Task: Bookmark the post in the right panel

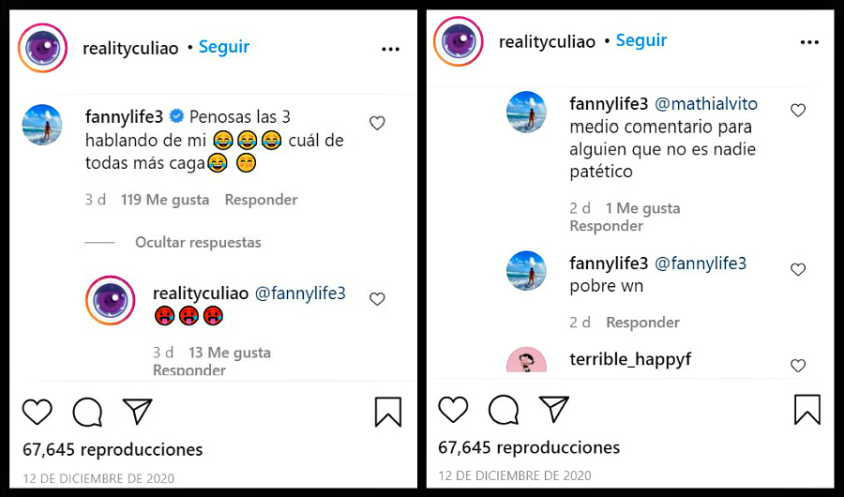Action: [x=806, y=409]
